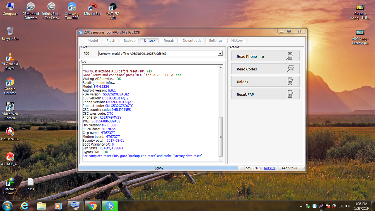This screenshot has width=375, height=211.
Task: Open the Tasks: 0 link
Action: [x=269, y=168]
